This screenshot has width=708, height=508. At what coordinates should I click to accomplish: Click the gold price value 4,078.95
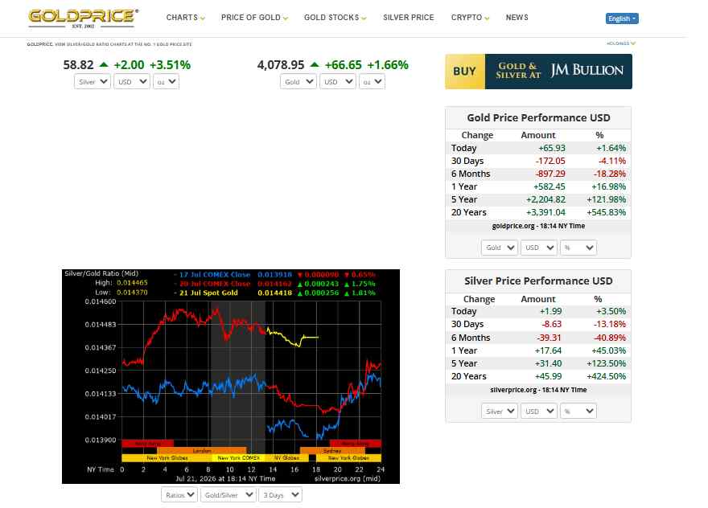tap(281, 65)
